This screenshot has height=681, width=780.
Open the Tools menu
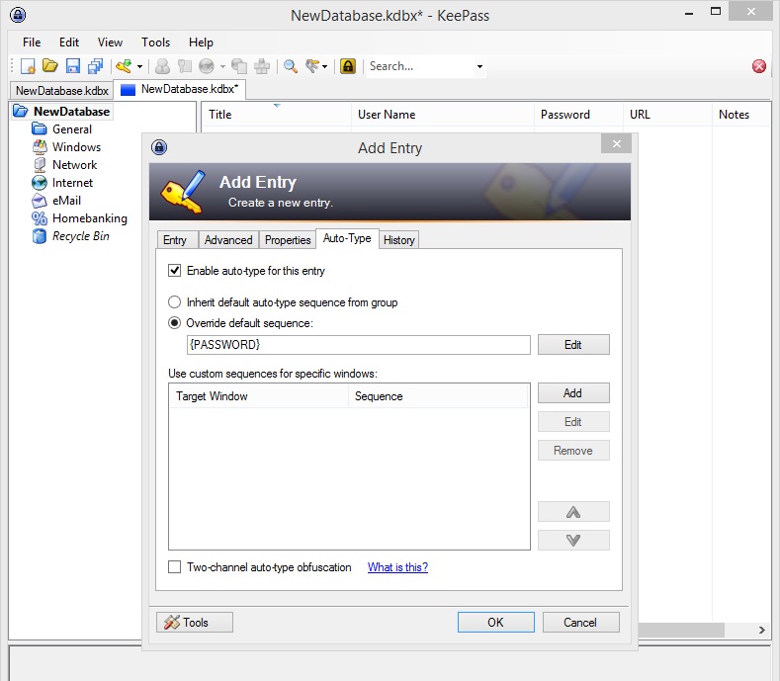(155, 43)
